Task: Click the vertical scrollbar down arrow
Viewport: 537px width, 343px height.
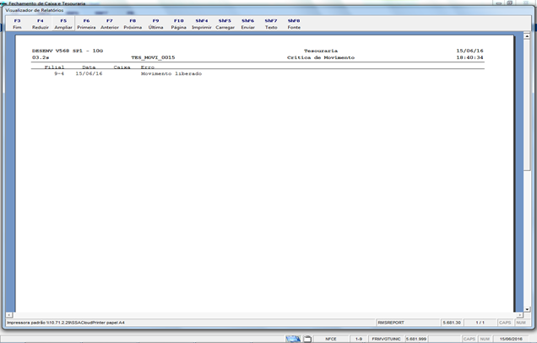Action: [x=527, y=308]
